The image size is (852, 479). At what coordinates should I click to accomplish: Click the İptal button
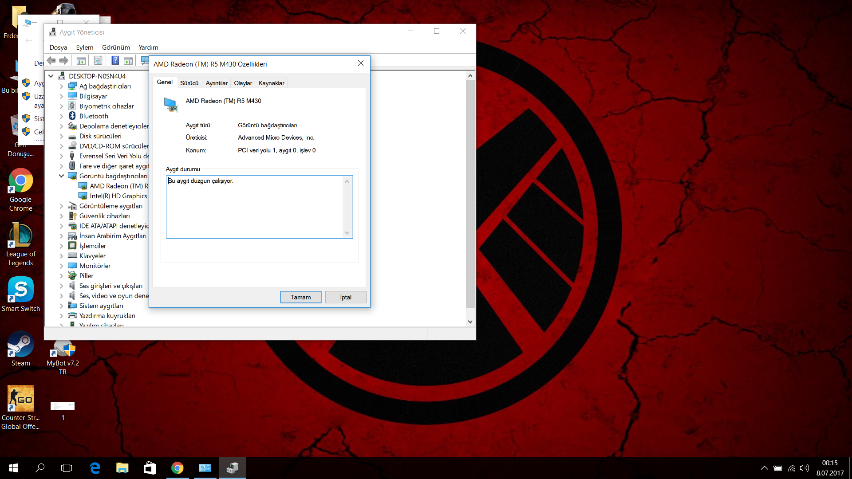[x=345, y=297]
